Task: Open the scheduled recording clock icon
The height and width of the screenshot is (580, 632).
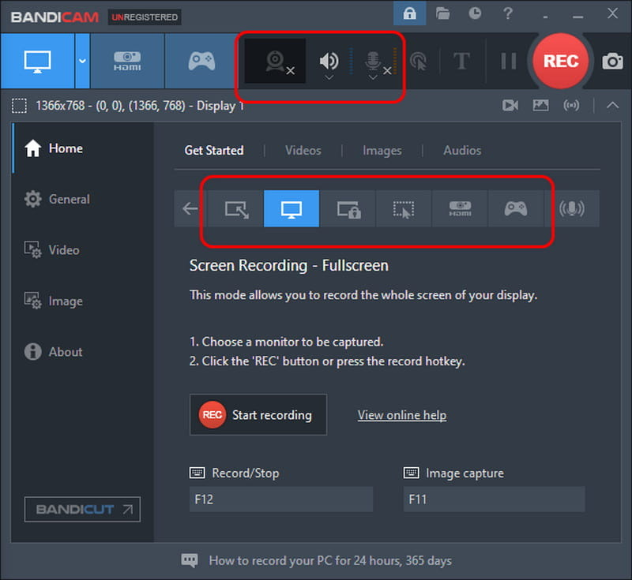Action: 475,13
